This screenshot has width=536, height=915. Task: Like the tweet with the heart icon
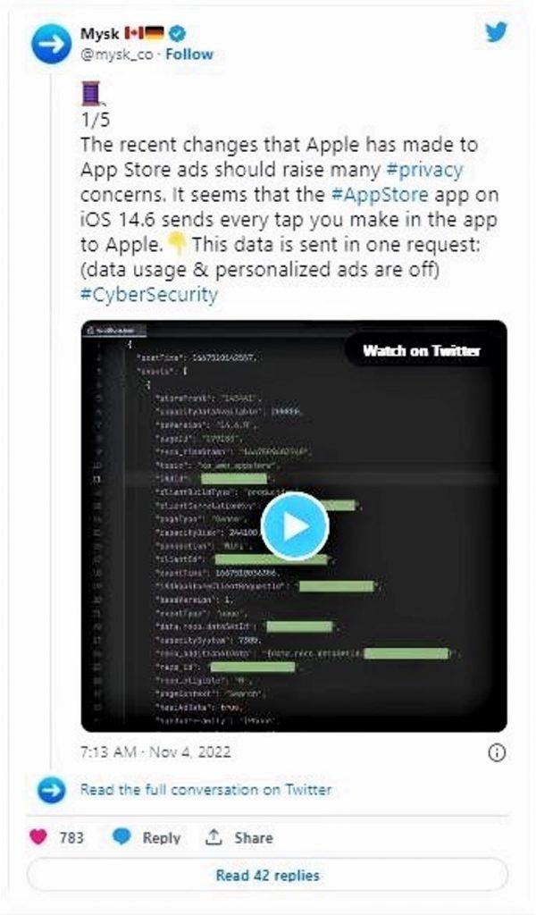click(x=39, y=837)
